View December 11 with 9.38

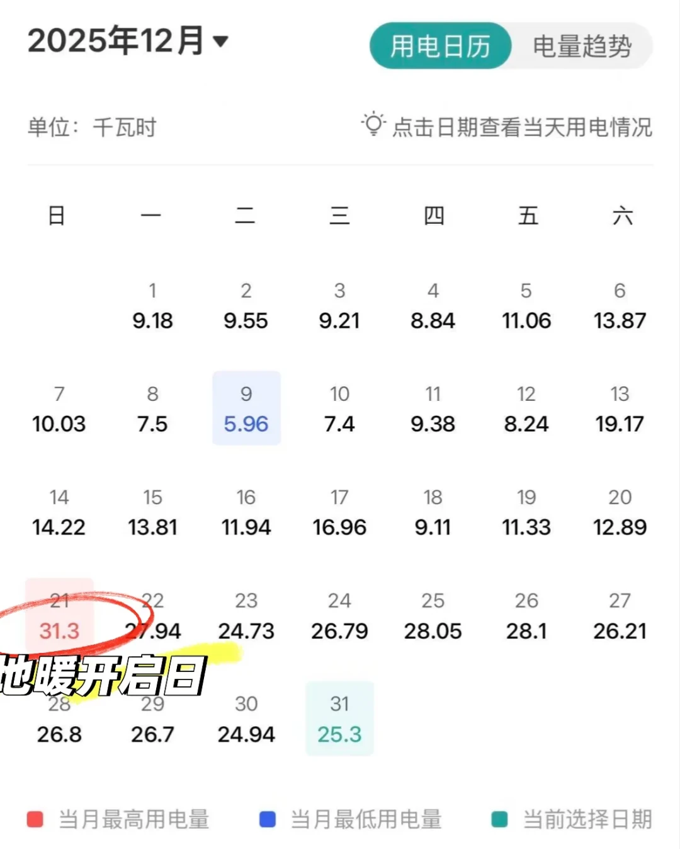tap(433, 409)
